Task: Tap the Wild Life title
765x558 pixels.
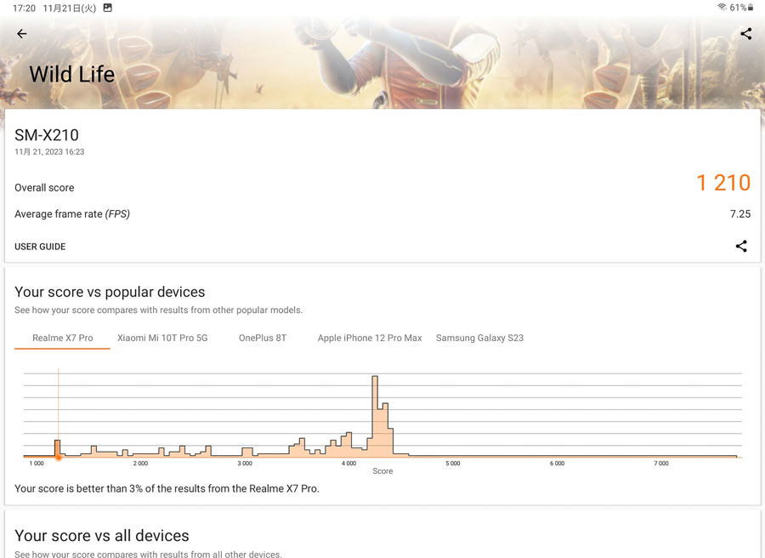Action: coord(71,74)
